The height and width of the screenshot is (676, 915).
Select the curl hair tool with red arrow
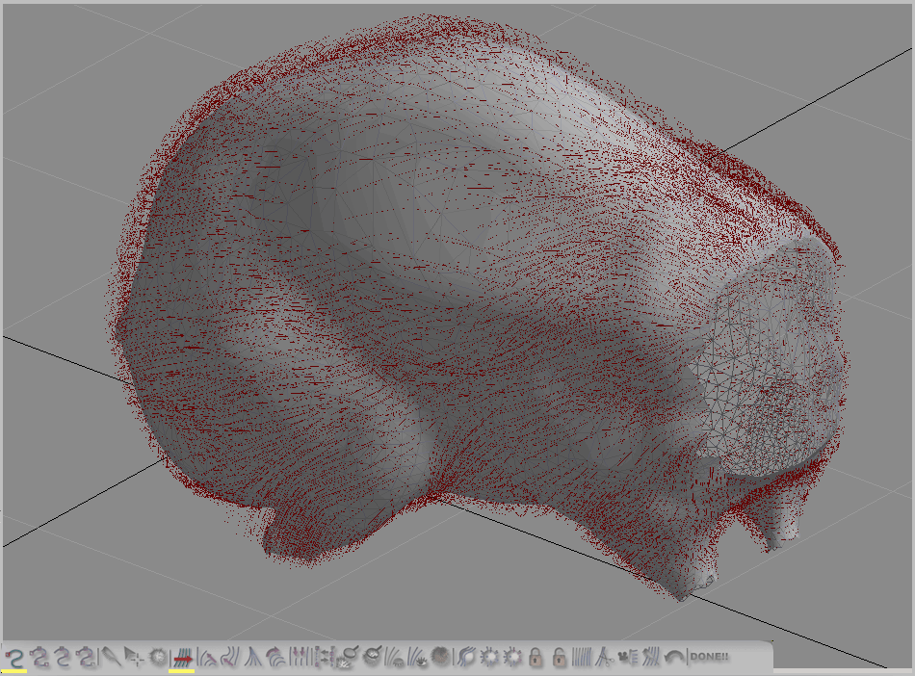pos(274,657)
